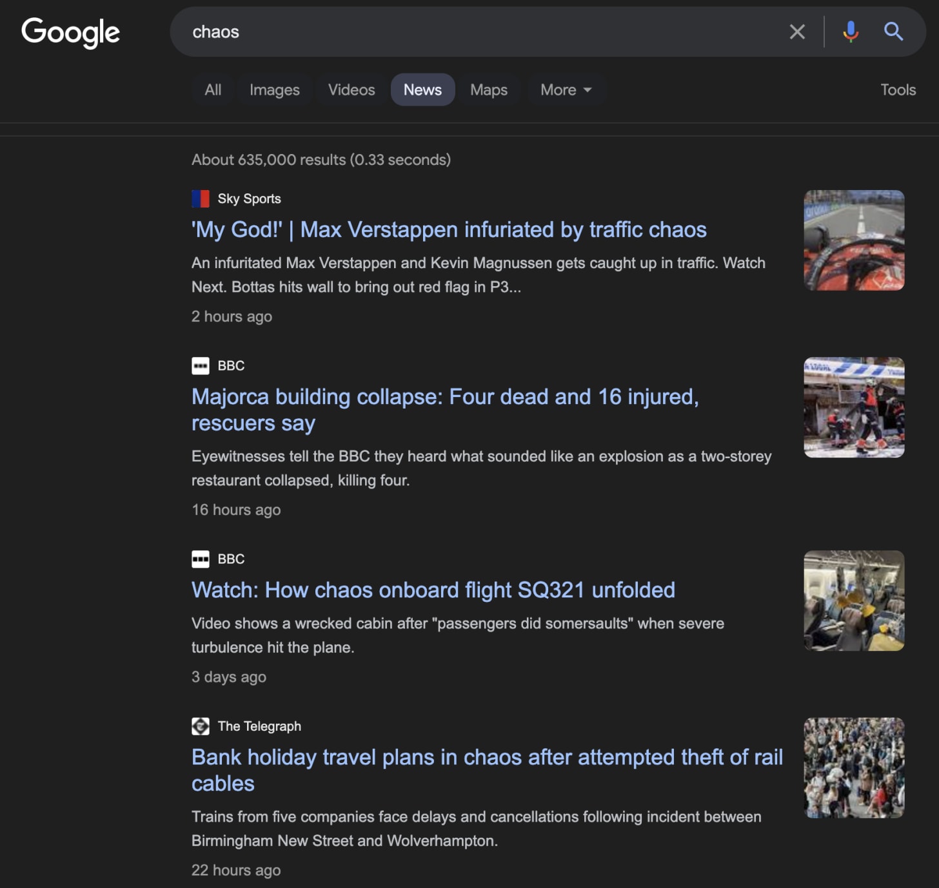Switch to the All tab

pyautogui.click(x=213, y=90)
